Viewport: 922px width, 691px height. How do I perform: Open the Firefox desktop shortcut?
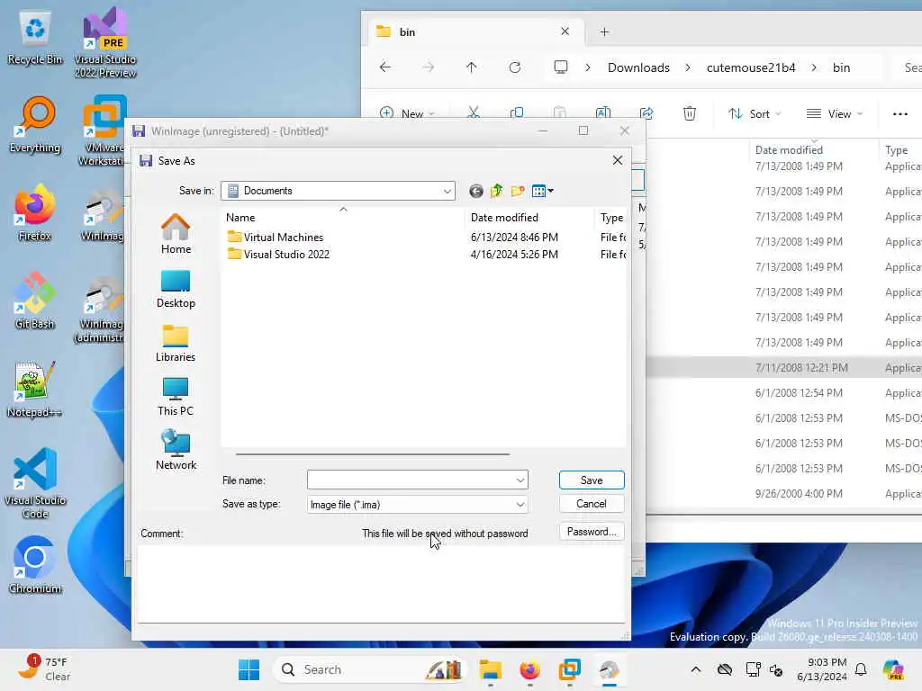35,213
